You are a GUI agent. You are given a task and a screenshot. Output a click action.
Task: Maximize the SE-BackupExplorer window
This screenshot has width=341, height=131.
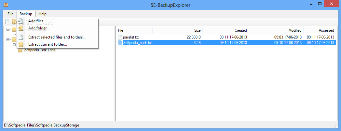coord(320,4)
